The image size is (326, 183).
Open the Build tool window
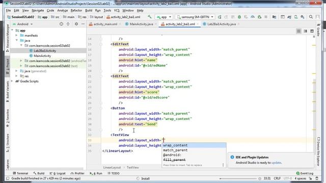pos(39,173)
